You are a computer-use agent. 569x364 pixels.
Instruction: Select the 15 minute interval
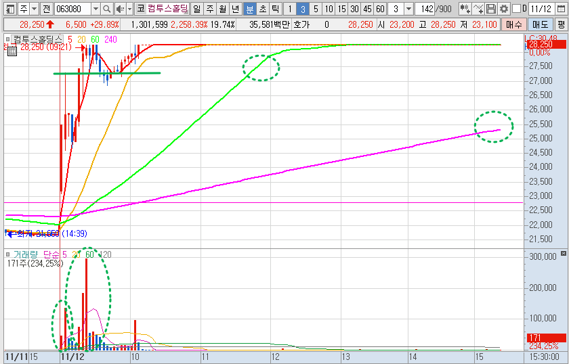click(341, 9)
